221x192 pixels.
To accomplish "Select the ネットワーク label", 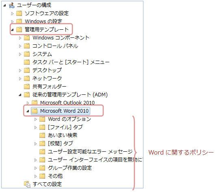I will (x=47, y=79).
